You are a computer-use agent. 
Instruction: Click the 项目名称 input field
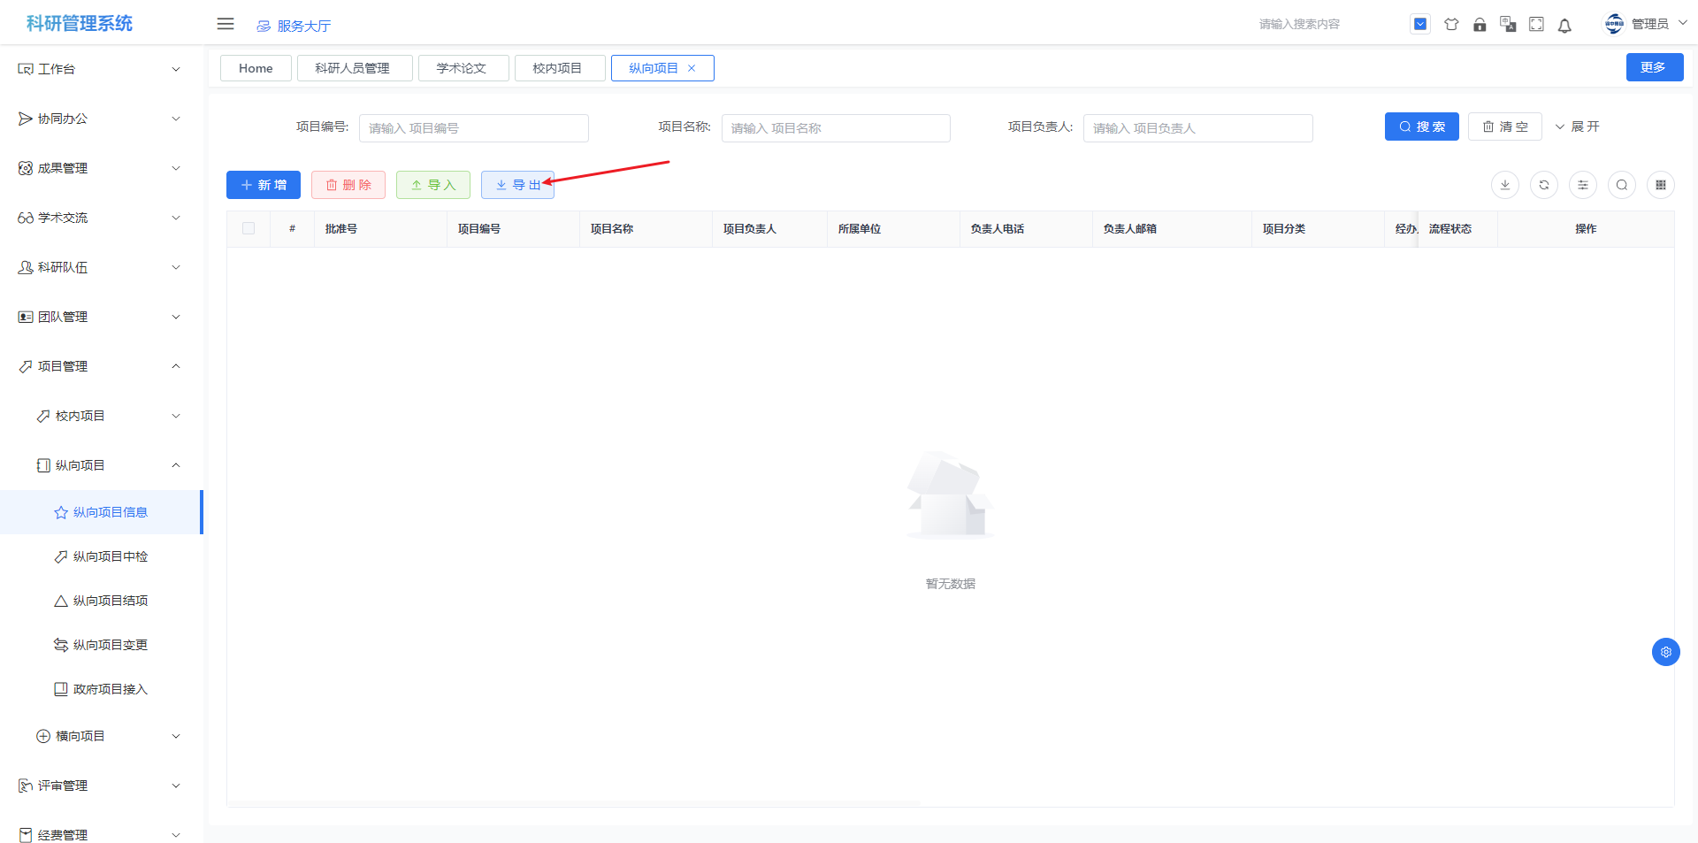pyautogui.click(x=836, y=128)
